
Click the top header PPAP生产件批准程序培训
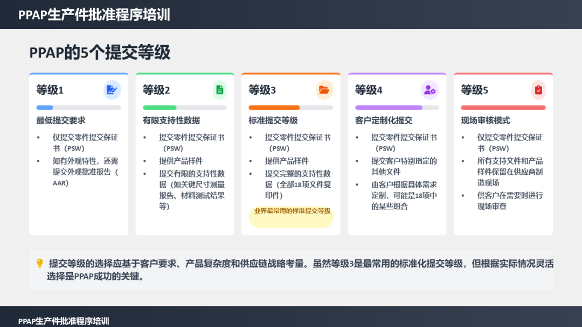94,15
